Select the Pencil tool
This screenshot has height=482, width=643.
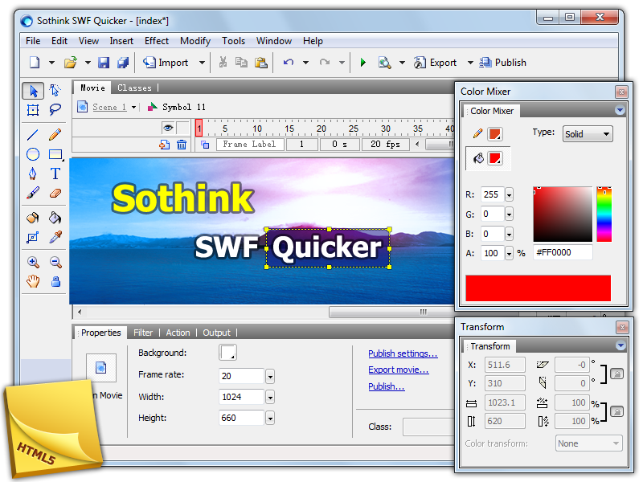(x=55, y=134)
